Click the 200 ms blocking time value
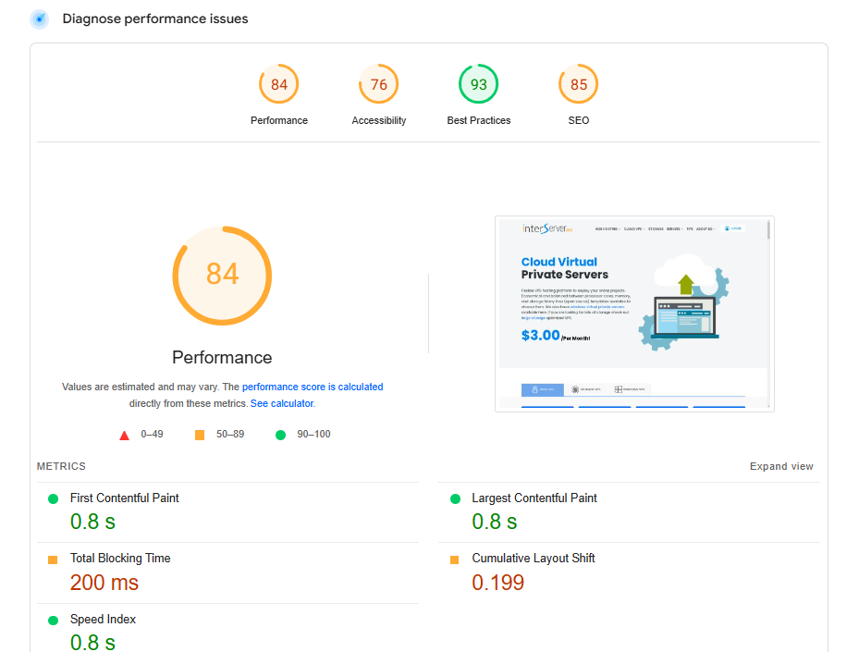The height and width of the screenshot is (652, 859). [x=104, y=583]
